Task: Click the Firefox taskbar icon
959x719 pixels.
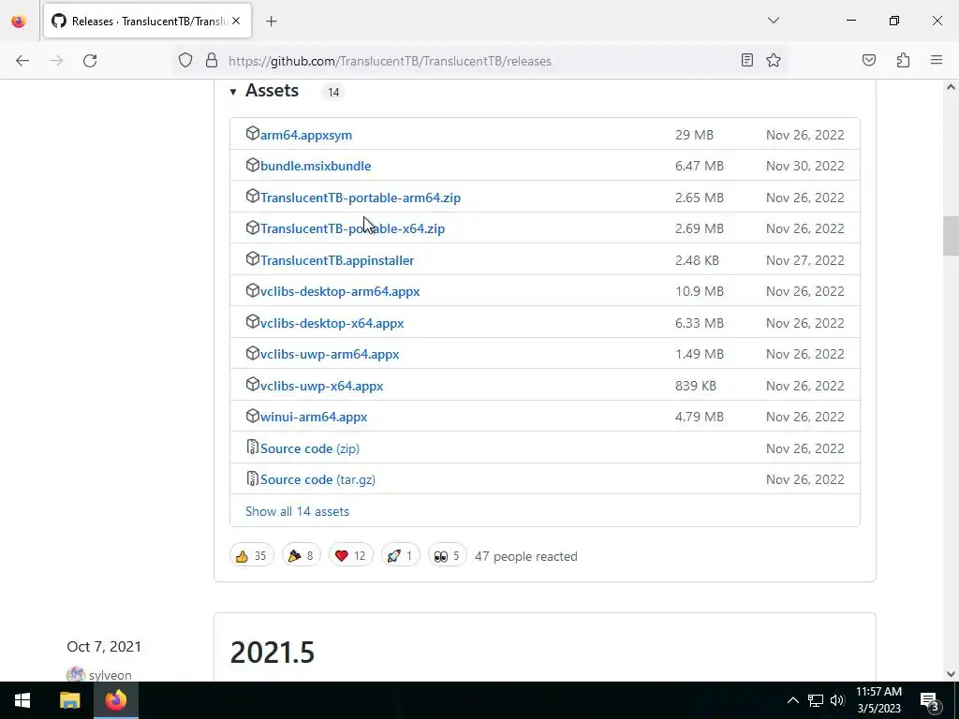Action: 115,700
